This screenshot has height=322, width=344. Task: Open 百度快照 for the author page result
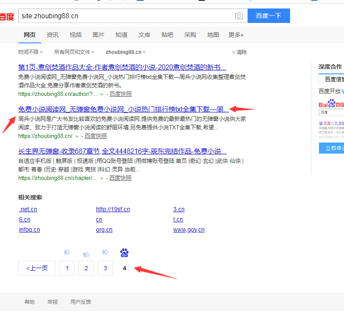click(121, 94)
